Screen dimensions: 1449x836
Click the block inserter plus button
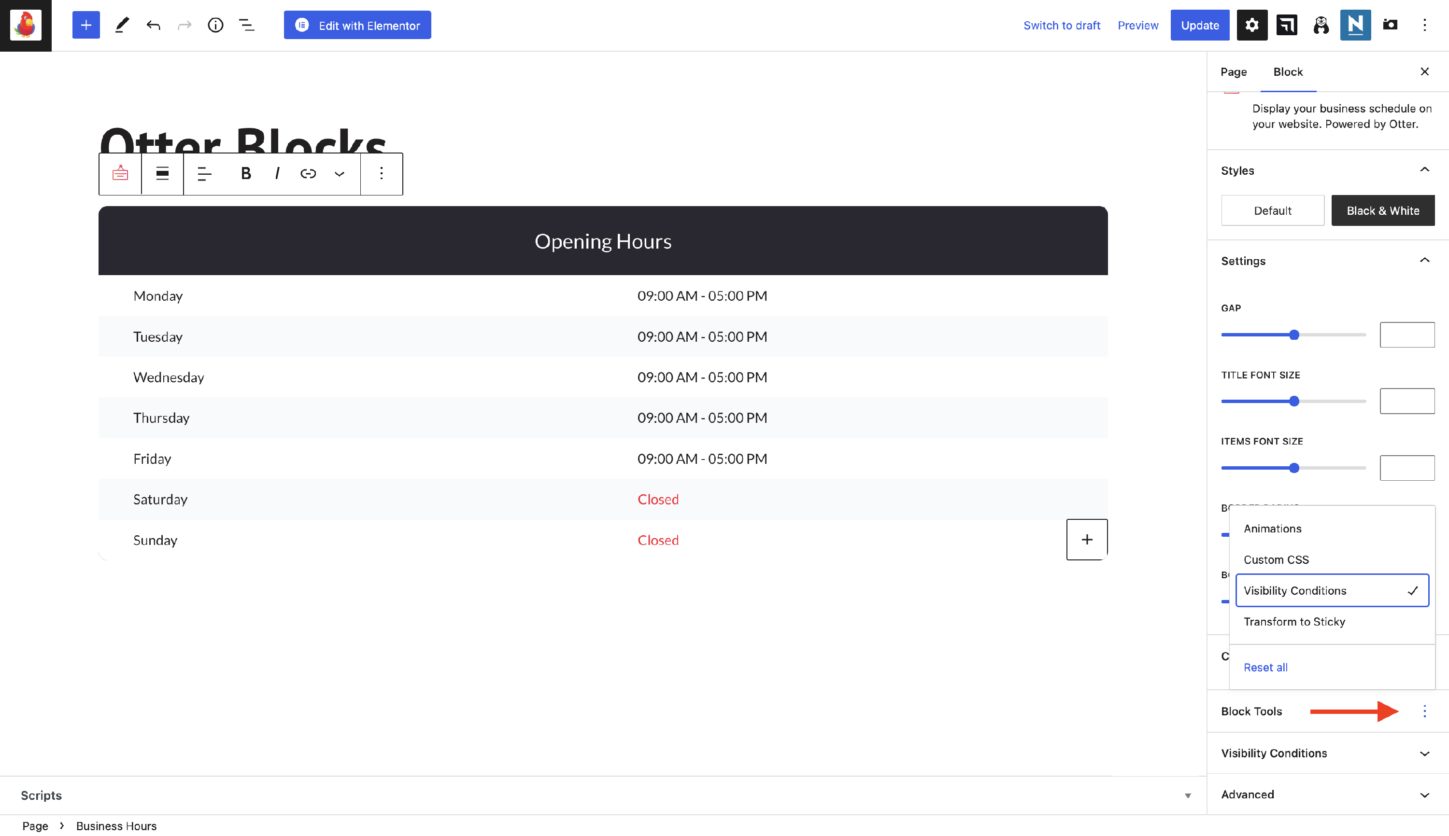85,25
